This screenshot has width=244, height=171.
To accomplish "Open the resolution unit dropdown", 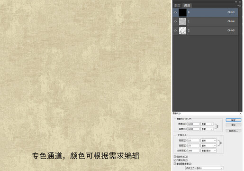I will [208, 151].
